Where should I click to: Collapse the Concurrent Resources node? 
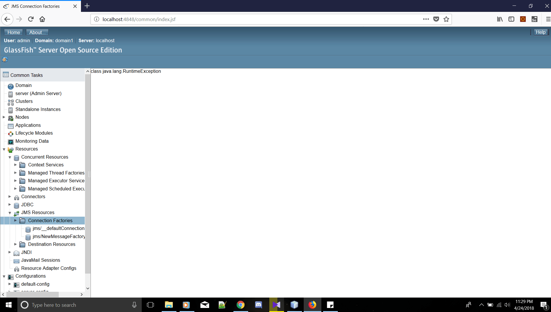(x=10, y=157)
